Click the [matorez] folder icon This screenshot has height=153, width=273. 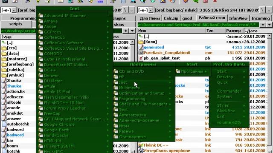tap(4, 59)
